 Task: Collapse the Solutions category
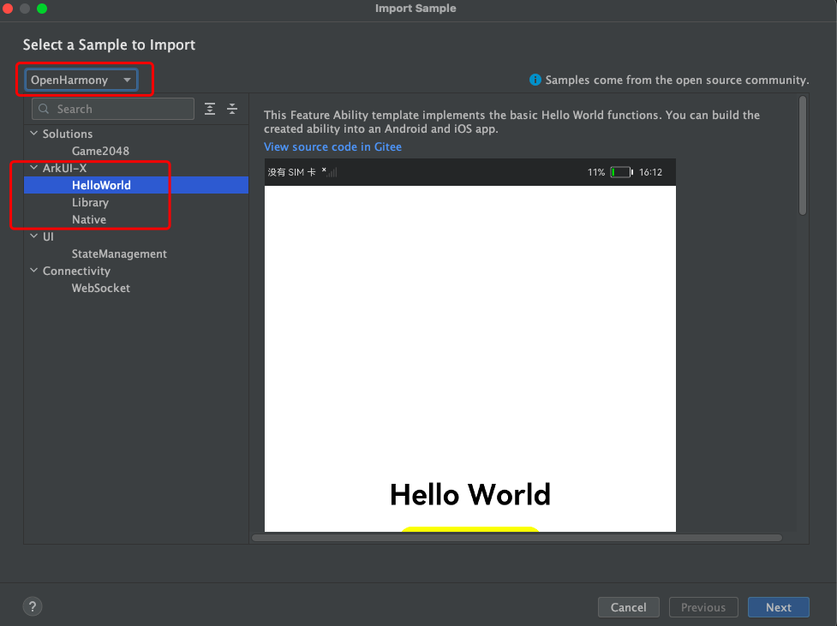(x=33, y=134)
